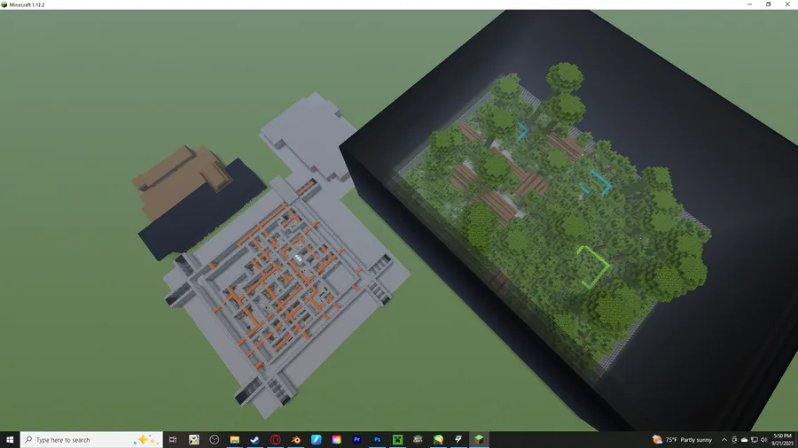
Task: Open network settings from system tray
Action: click(755, 440)
